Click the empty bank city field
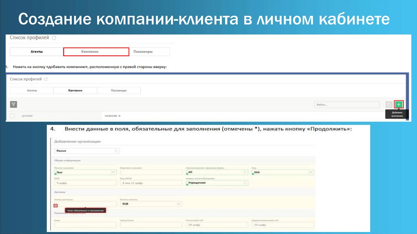 pyautogui.click(x=151, y=225)
